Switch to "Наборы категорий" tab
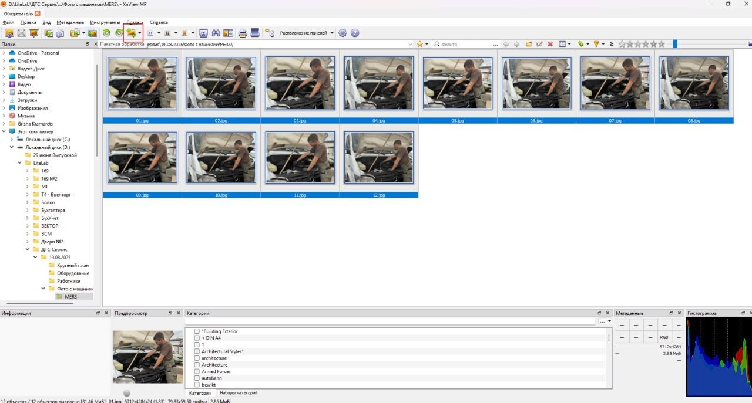Viewport: 752px width, 403px height. pos(239,392)
